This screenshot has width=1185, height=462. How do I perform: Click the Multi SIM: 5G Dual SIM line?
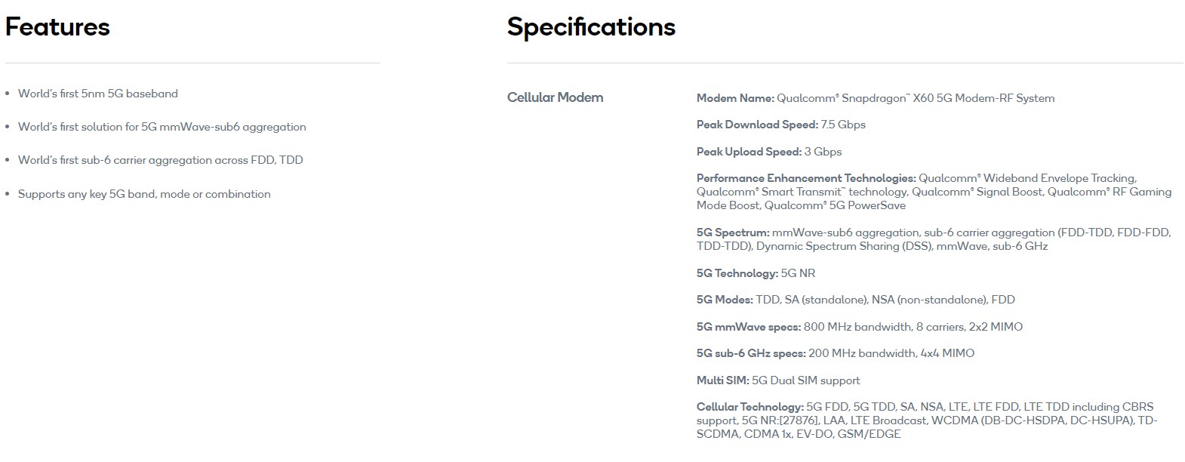pyautogui.click(x=778, y=380)
